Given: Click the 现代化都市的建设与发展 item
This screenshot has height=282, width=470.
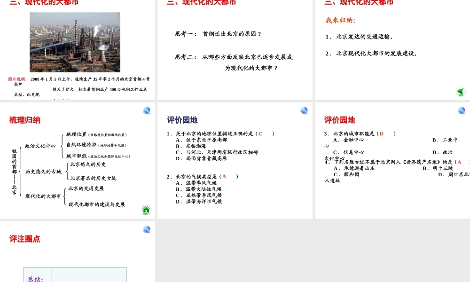Looking at the screenshot, I should point(97,204).
